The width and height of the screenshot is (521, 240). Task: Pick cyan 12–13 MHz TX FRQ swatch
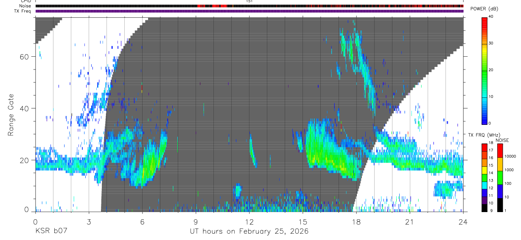(485, 185)
